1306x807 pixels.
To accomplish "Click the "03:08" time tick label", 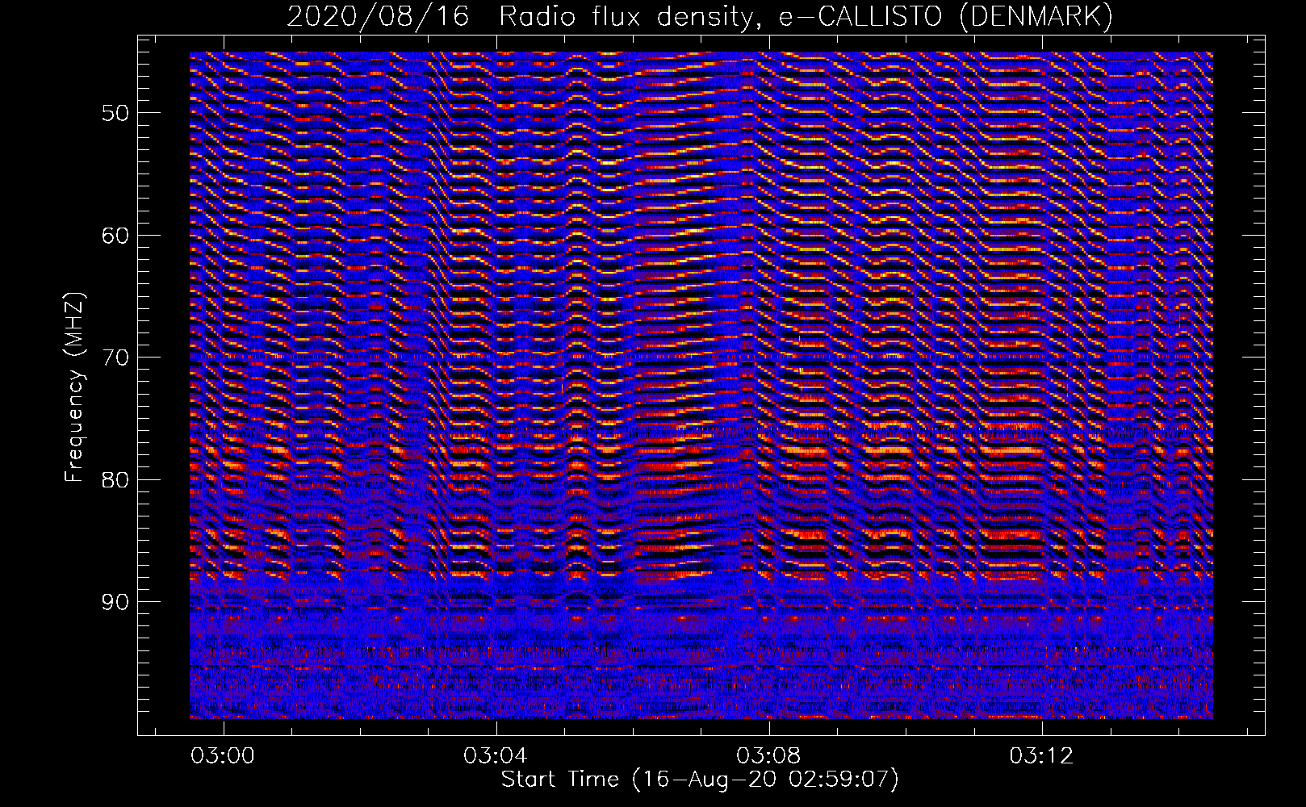I will [768, 755].
